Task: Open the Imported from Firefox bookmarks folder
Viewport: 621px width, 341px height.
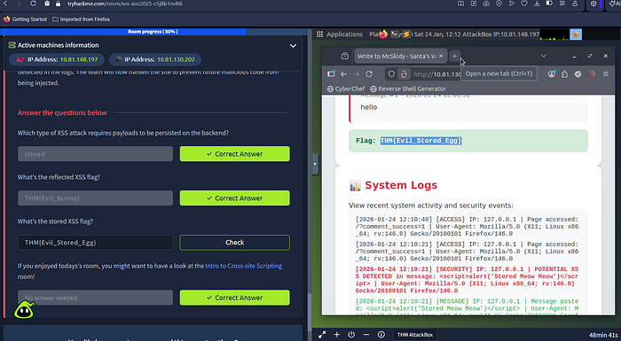Action: [82, 19]
